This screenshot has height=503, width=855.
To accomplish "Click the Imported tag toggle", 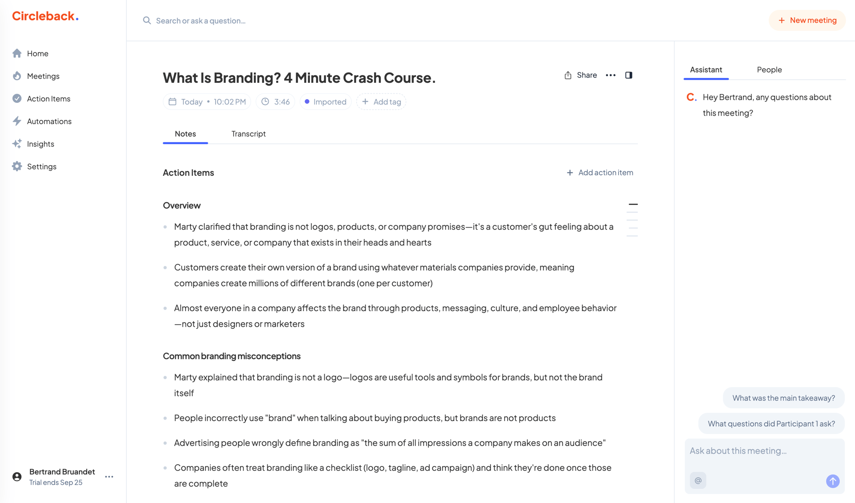I will (x=326, y=101).
